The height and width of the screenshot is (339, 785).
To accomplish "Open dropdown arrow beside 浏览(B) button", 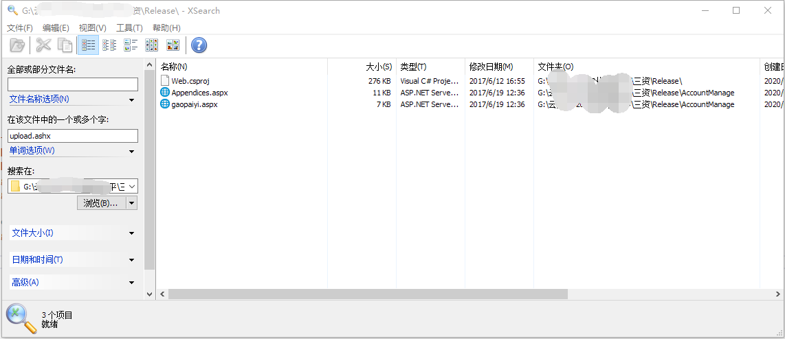I will click(x=132, y=203).
